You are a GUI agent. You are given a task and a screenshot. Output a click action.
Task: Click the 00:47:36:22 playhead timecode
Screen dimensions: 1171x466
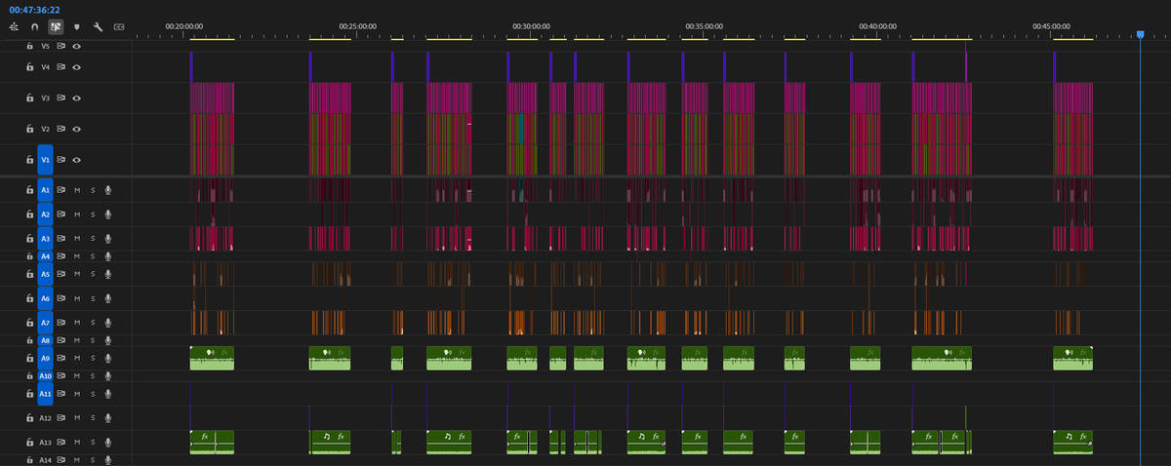click(34, 9)
